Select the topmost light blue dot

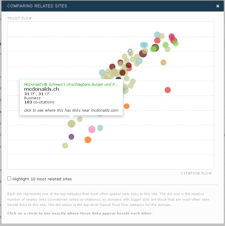(x=157, y=34)
